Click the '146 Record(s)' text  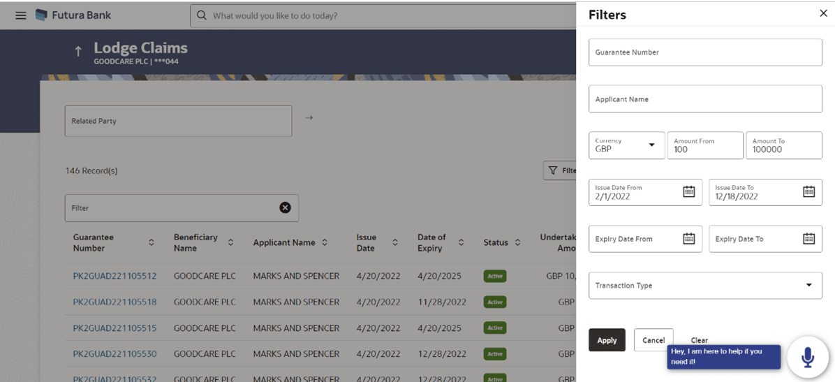point(91,171)
